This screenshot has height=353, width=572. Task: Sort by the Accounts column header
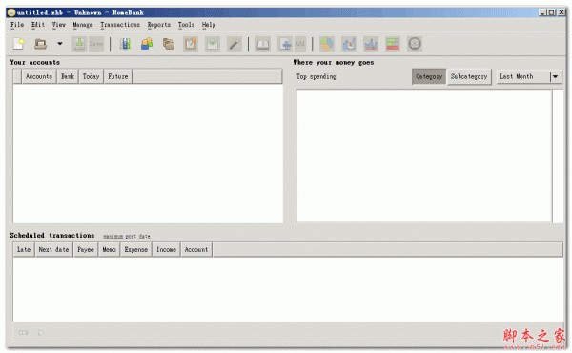click(39, 76)
